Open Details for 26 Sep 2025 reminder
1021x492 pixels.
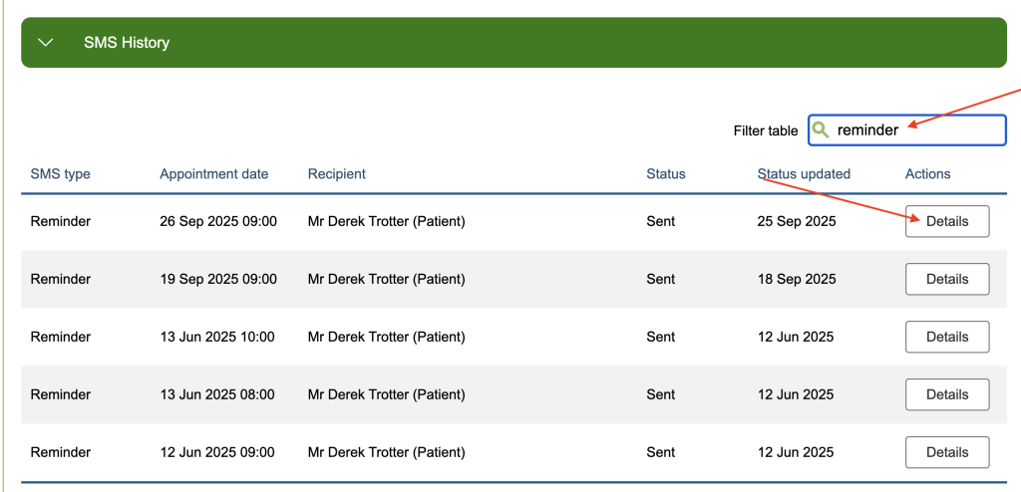[x=946, y=221]
